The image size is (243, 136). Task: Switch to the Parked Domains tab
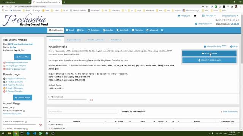click(x=117, y=40)
